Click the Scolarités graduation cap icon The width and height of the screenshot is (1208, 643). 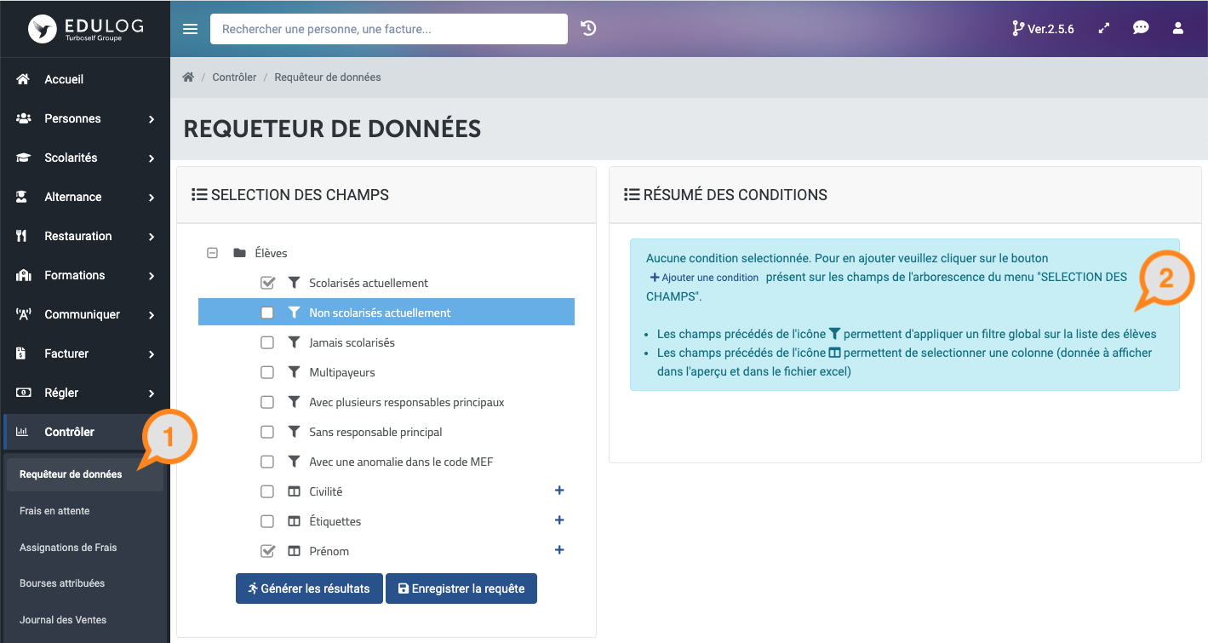pos(23,158)
